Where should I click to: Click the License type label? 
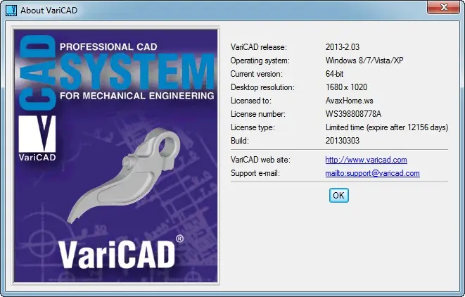pyautogui.click(x=253, y=127)
